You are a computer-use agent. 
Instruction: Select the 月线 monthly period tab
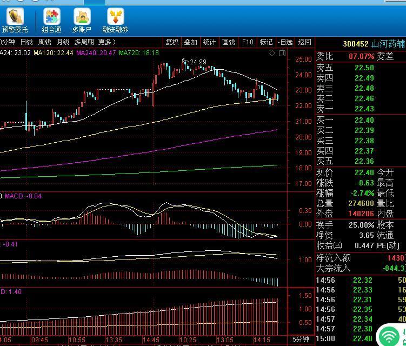click(63, 42)
